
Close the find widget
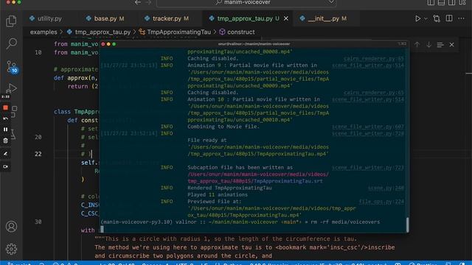pos(452,45)
